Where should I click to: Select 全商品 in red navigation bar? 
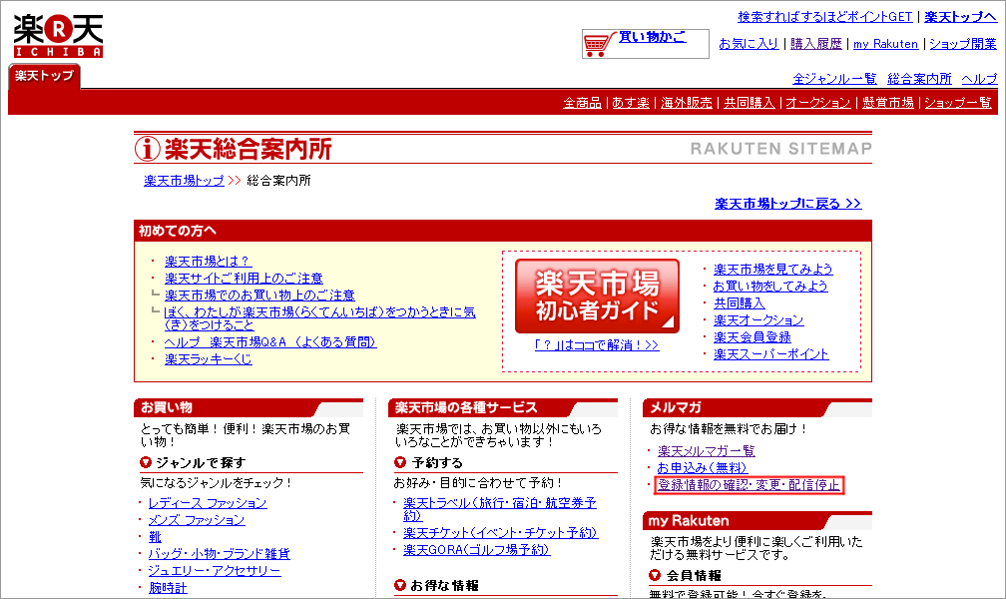click(582, 103)
